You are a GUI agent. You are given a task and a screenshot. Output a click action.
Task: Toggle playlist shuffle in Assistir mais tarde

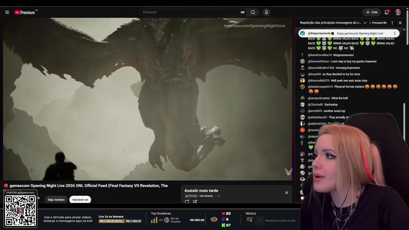coord(195,201)
